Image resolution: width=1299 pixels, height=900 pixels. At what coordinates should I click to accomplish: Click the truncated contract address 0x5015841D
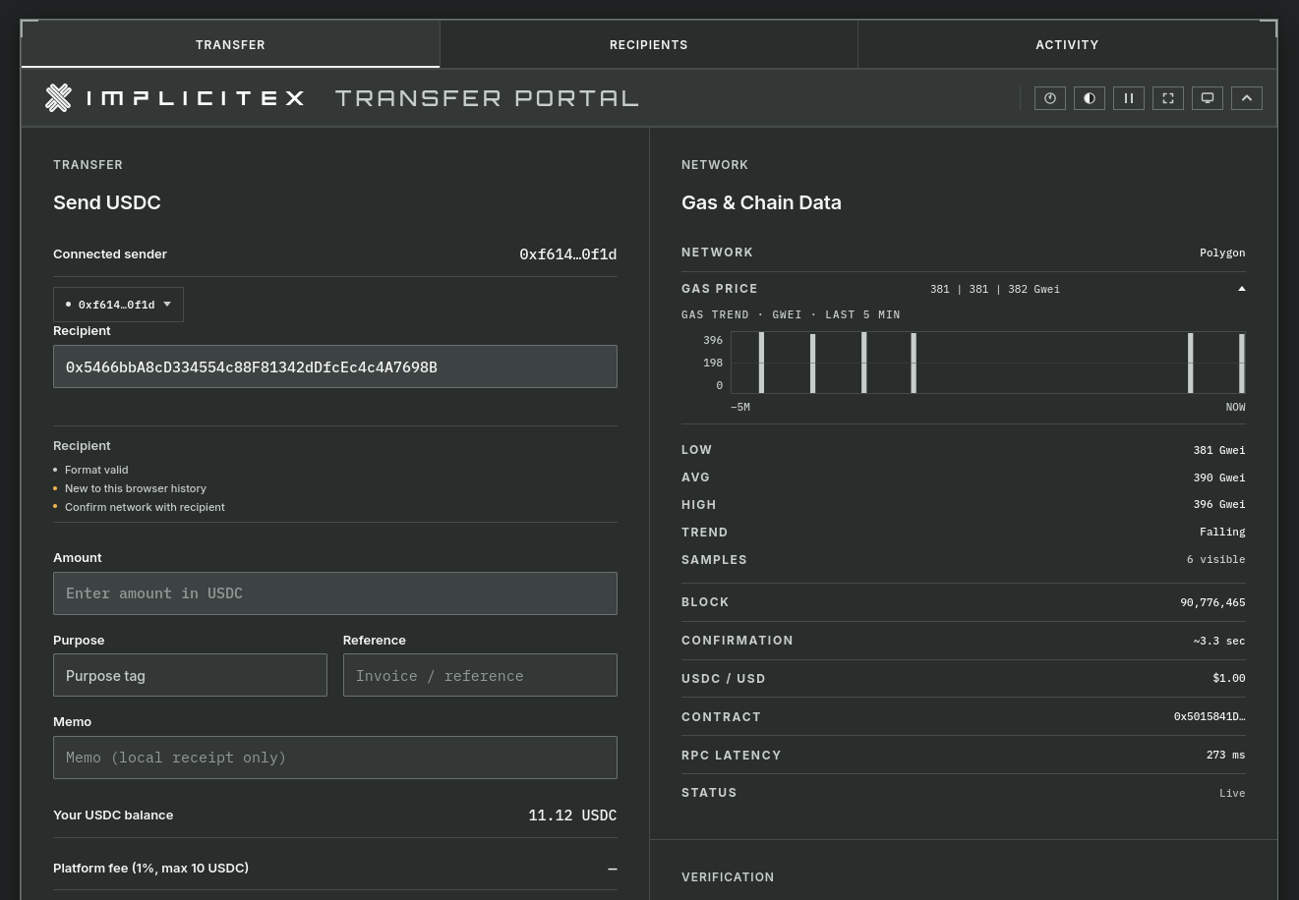(1210, 717)
